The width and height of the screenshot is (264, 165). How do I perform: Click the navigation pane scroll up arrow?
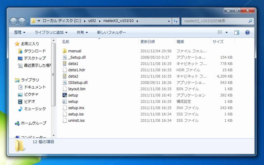coord(54,40)
